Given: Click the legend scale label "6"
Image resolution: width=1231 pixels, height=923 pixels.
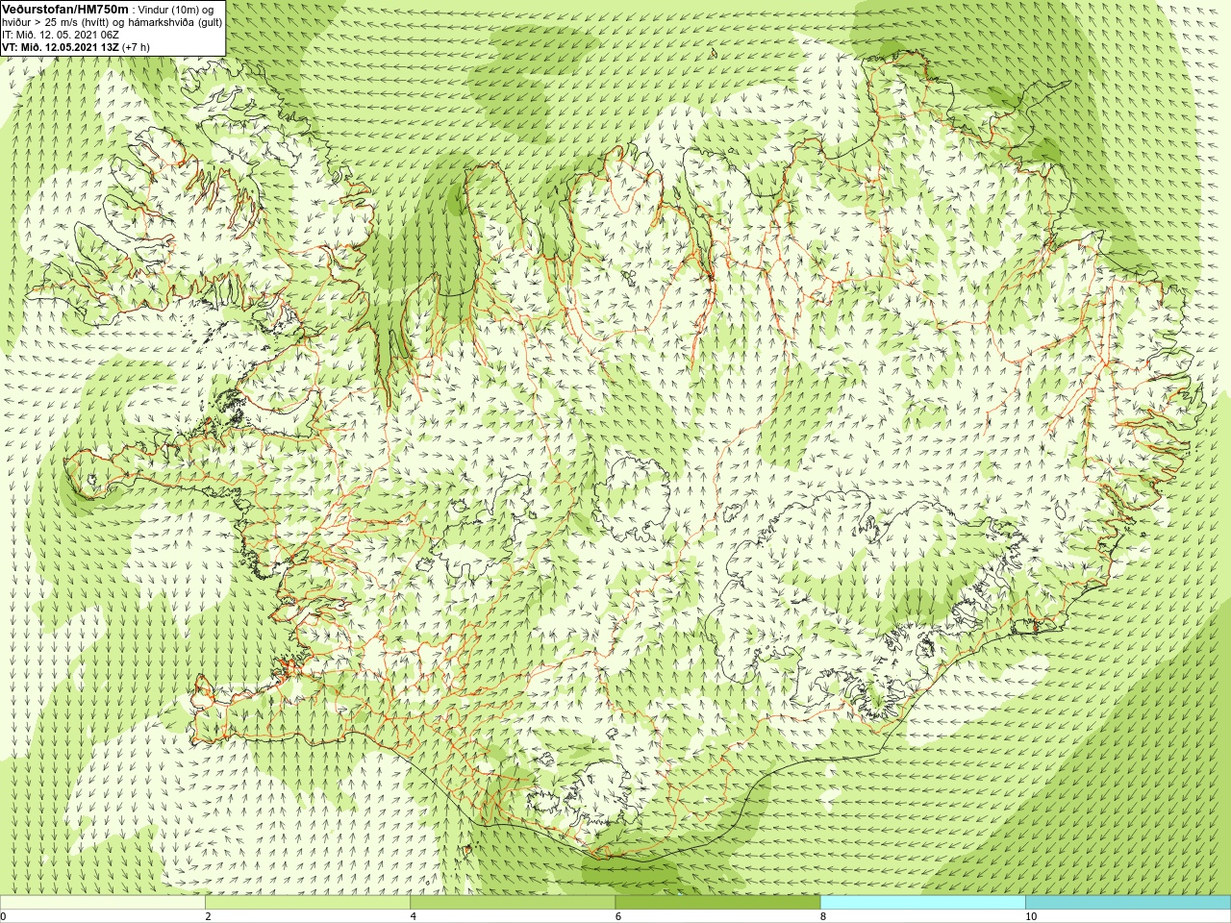Looking at the screenshot, I should 618,917.
